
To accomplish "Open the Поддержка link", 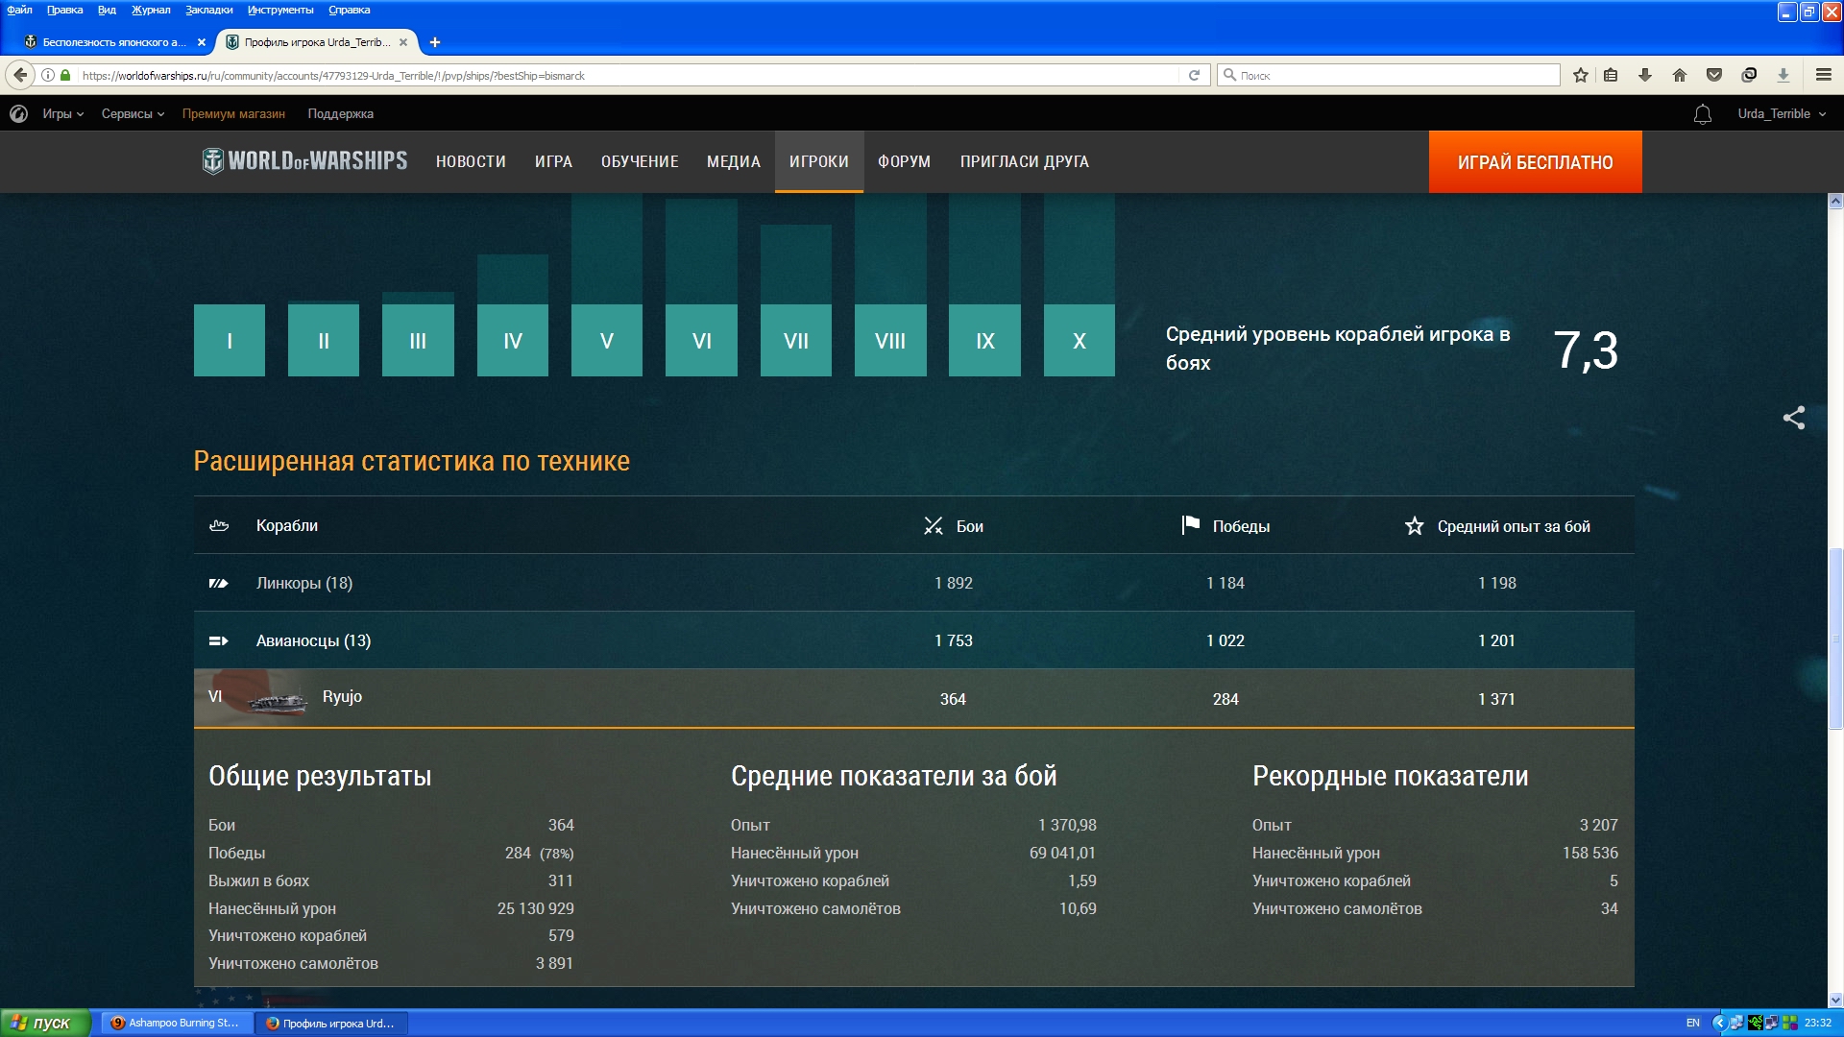I will pyautogui.click(x=341, y=114).
